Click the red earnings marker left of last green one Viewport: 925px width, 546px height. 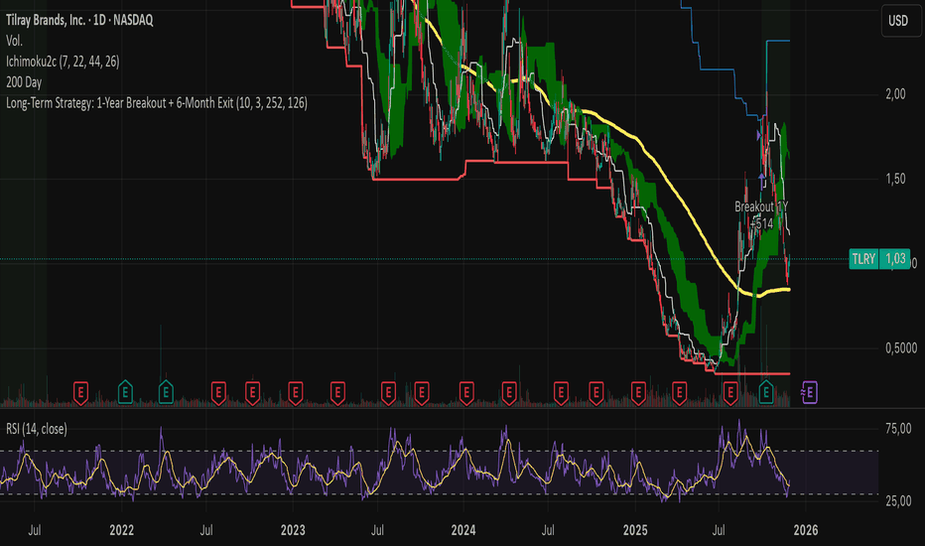click(730, 393)
